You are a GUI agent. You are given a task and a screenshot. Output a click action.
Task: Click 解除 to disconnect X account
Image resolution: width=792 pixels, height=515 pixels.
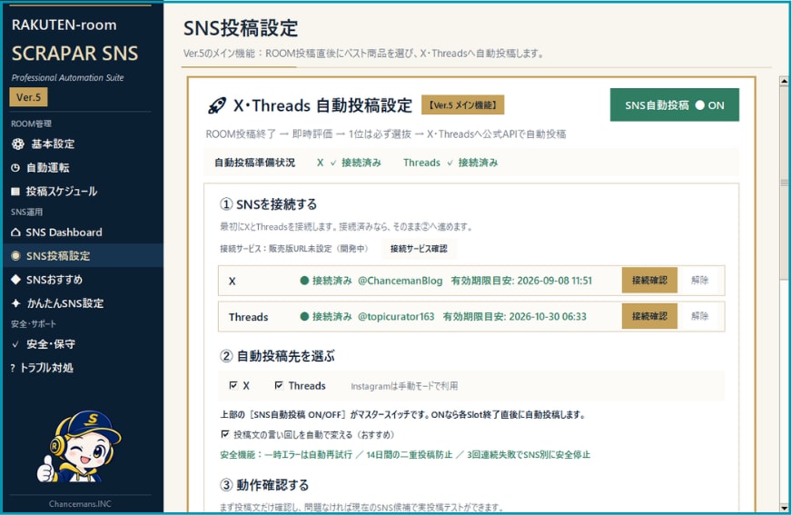[x=699, y=281]
